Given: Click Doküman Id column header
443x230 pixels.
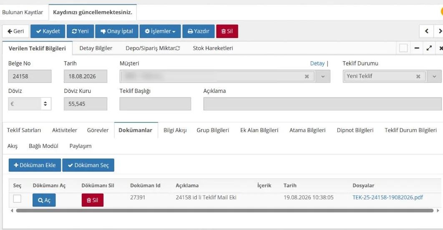Looking at the screenshot, I should point(145,186).
